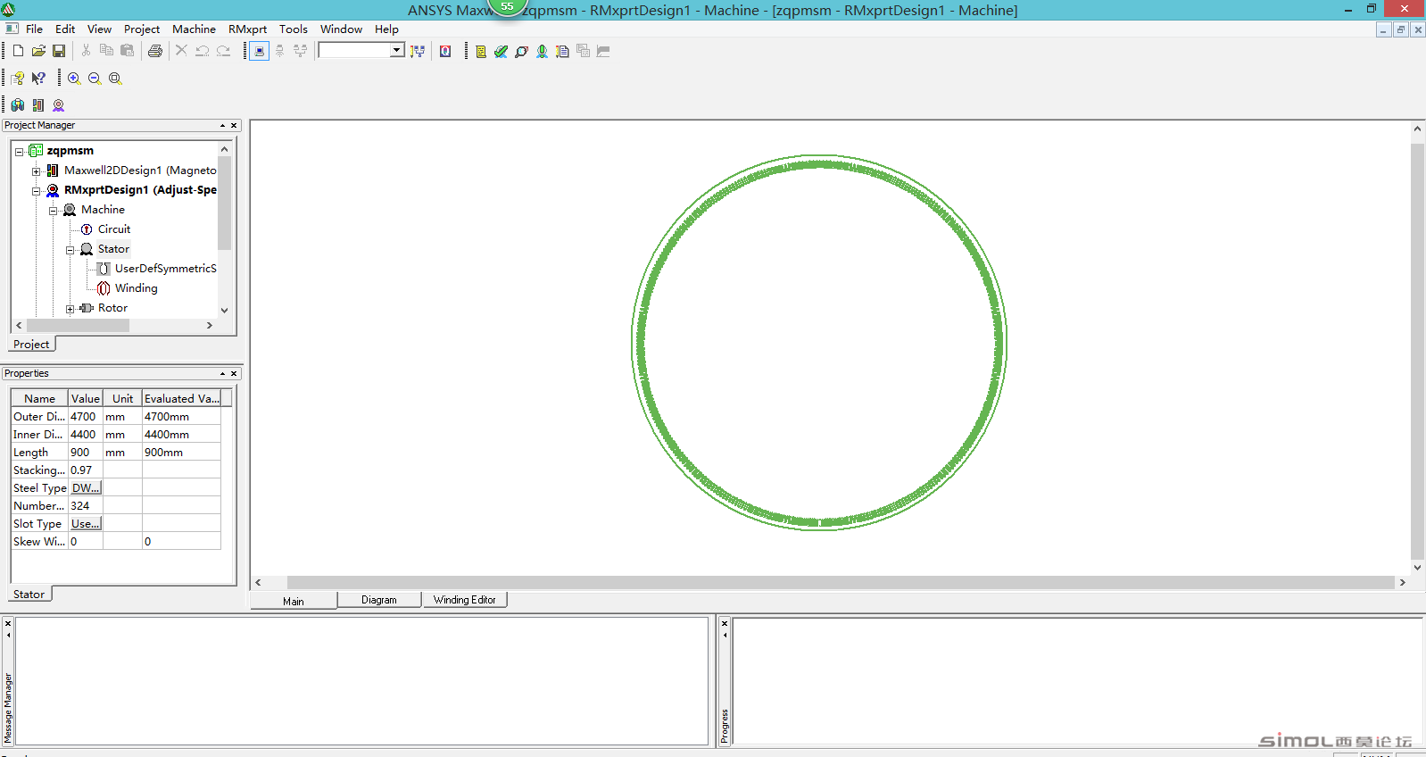Open the yellow notes list icon
Screen dimensions: 1426x757
click(481, 51)
